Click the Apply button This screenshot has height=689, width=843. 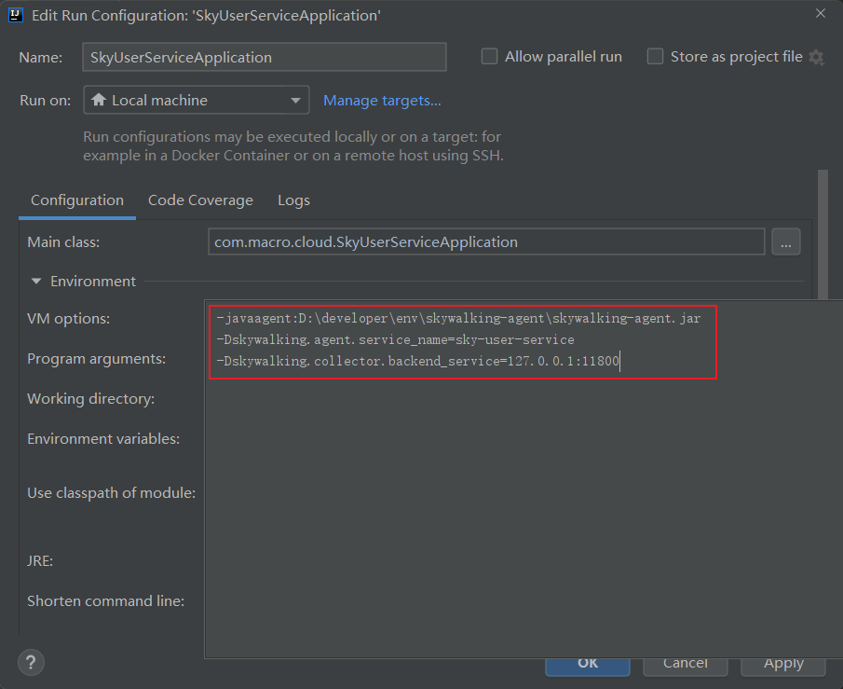[783, 664]
